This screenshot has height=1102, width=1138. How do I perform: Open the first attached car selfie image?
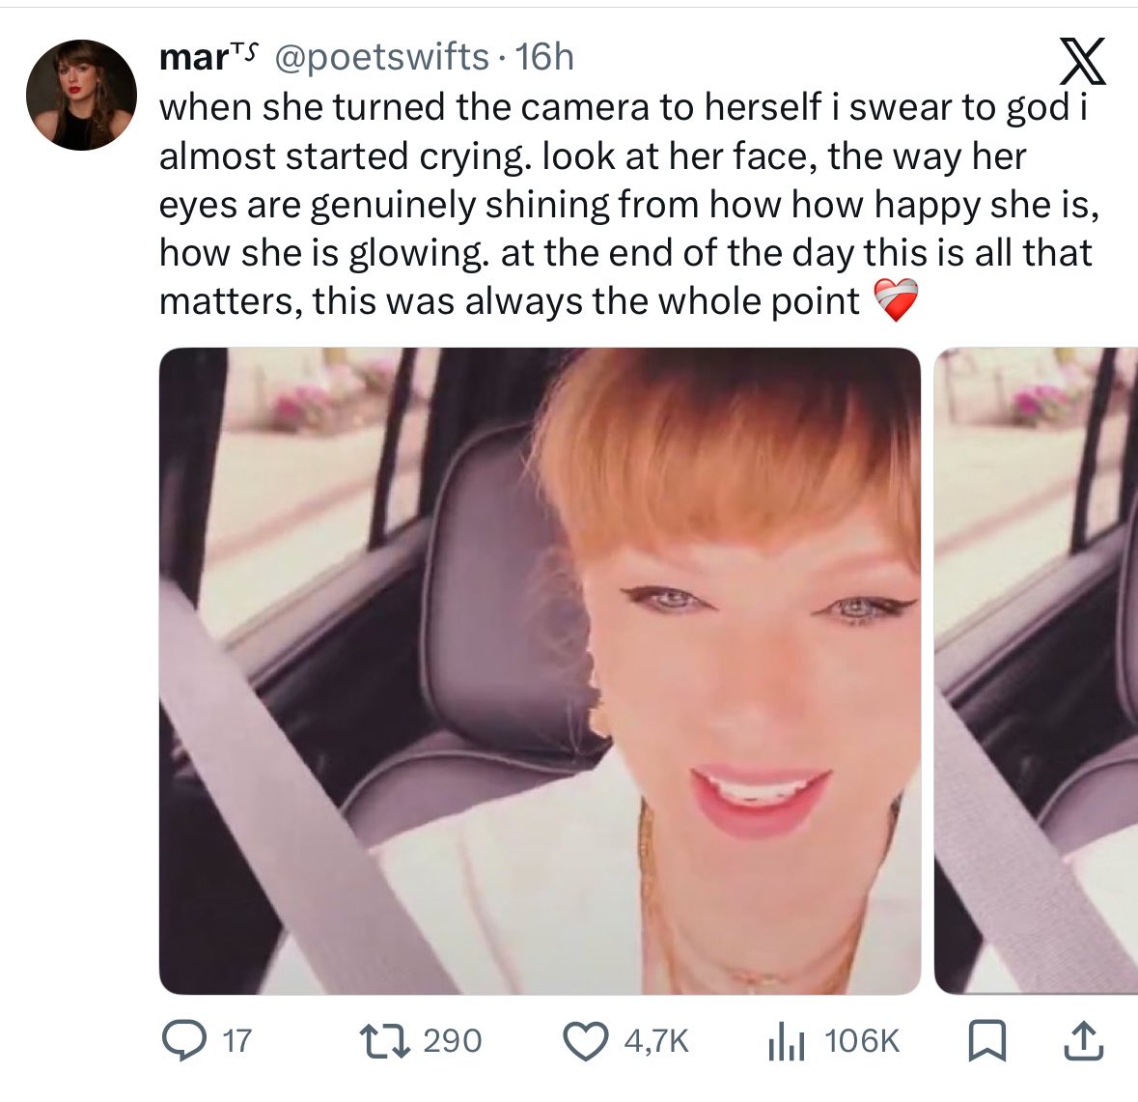[x=540, y=671]
